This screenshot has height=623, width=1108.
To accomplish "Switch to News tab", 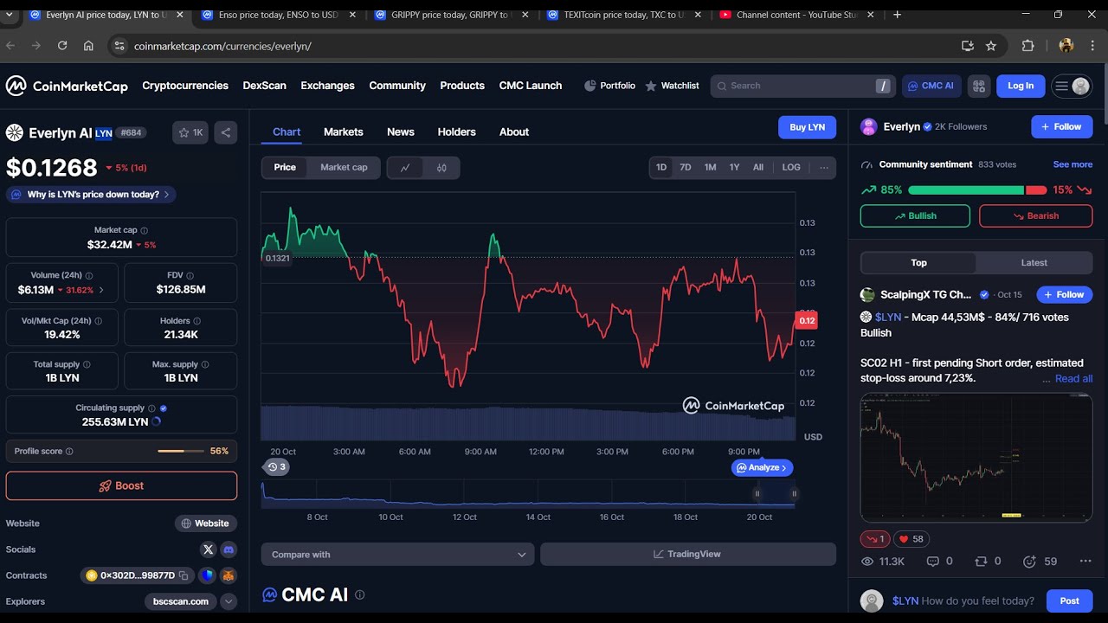I will [401, 132].
